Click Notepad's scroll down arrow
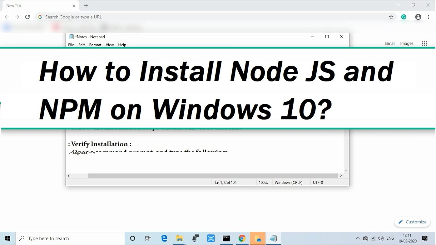The height and width of the screenshot is (245, 436). point(346,170)
